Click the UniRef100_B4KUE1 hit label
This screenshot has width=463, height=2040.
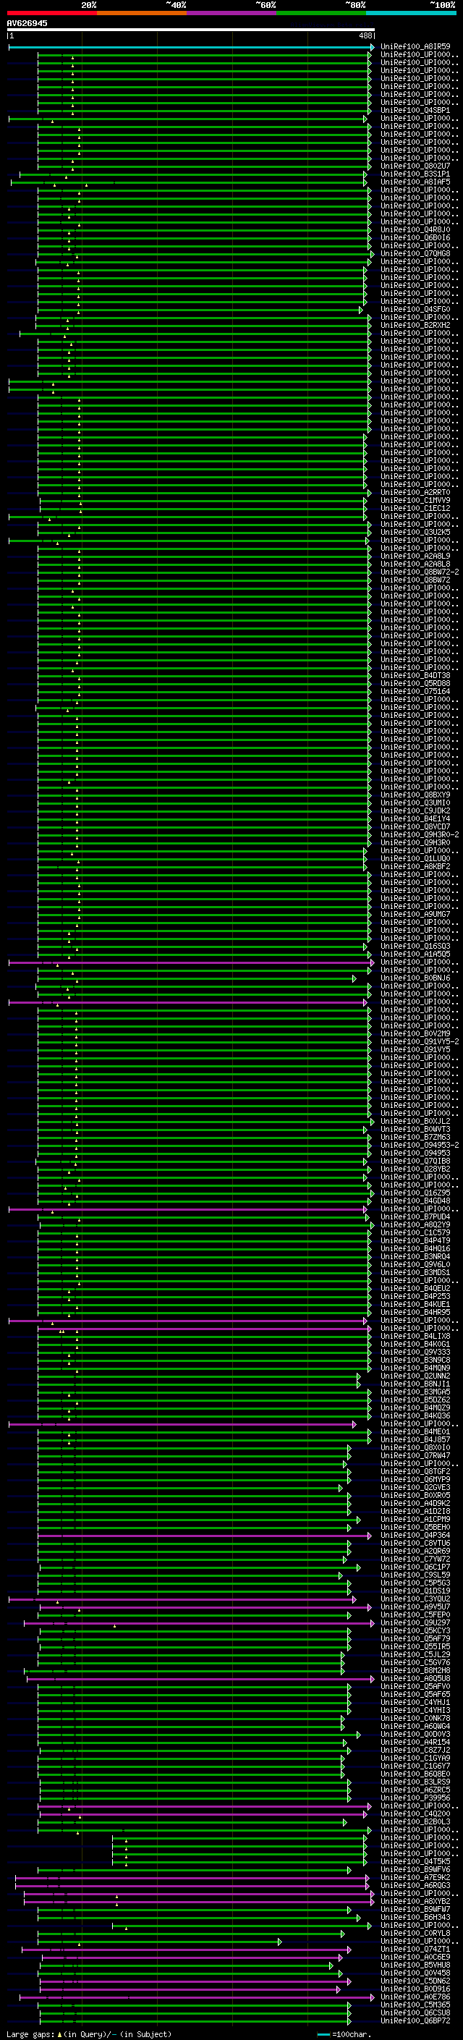point(415,1304)
